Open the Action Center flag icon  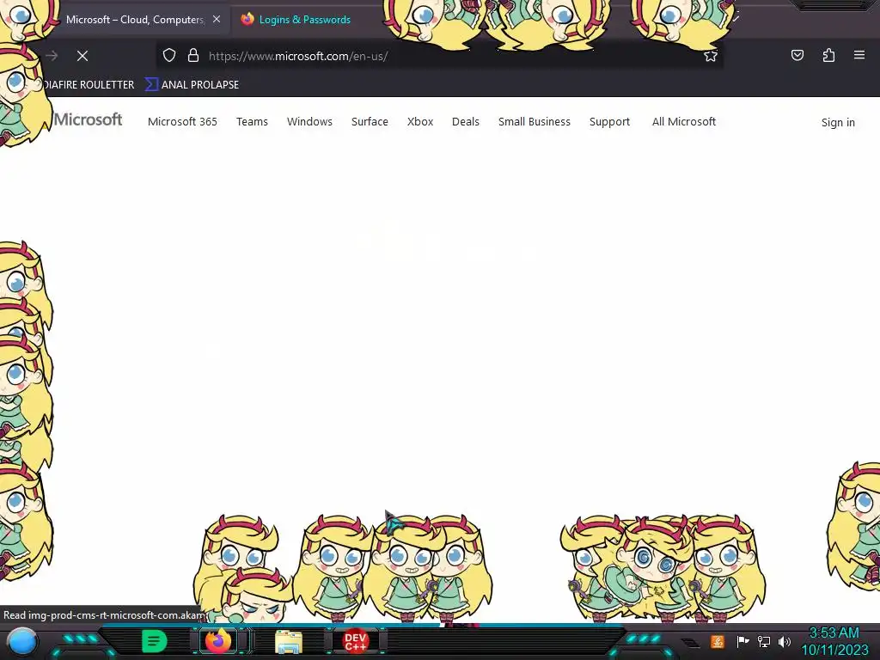pos(742,641)
